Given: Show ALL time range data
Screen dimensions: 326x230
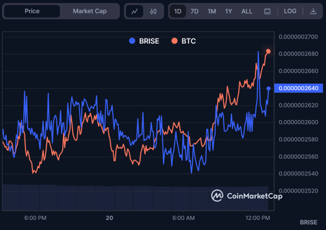Looking at the screenshot, I should coord(246,11).
